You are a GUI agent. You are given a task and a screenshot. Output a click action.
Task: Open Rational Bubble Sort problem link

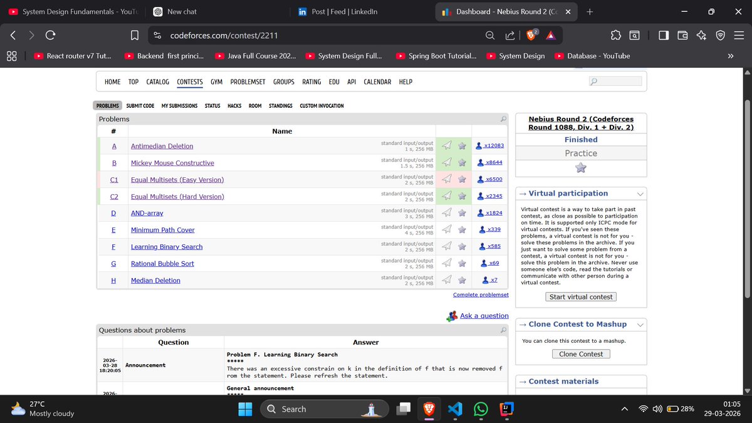click(x=162, y=264)
